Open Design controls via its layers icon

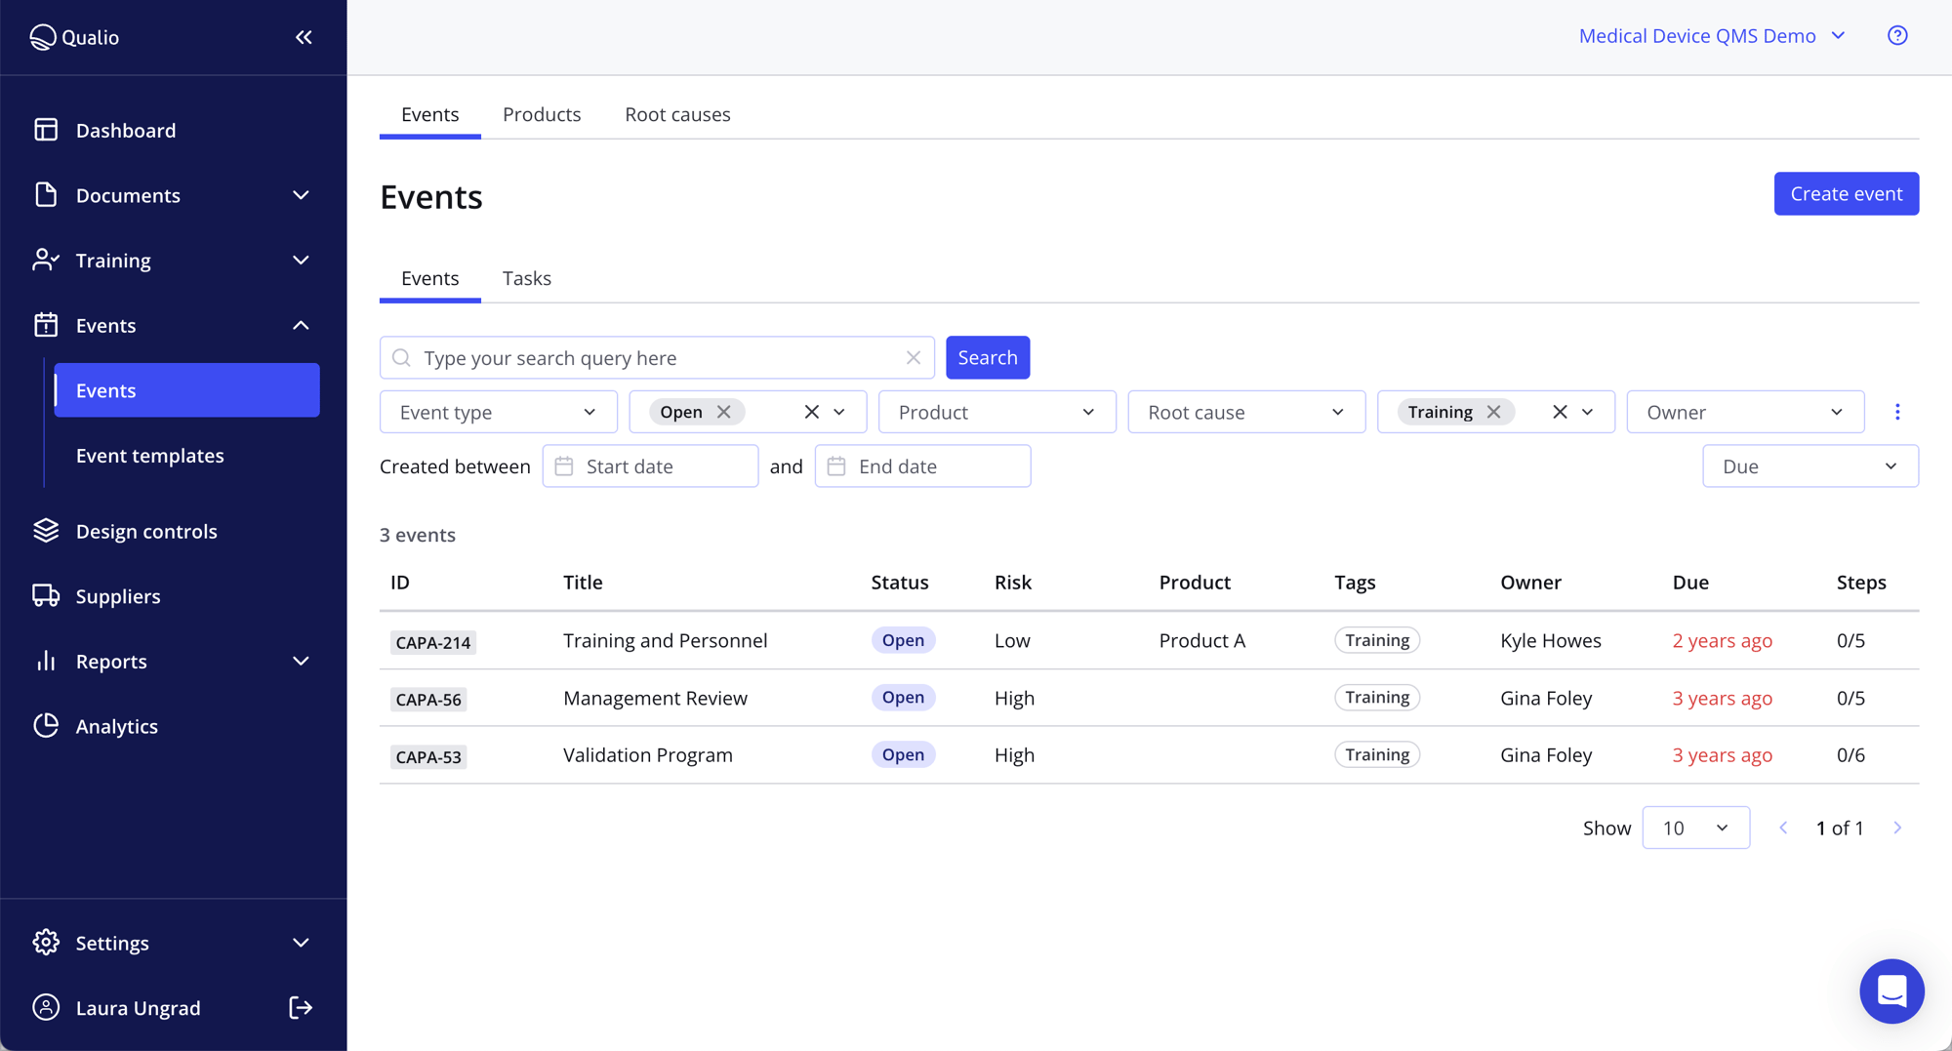[x=46, y=530]
